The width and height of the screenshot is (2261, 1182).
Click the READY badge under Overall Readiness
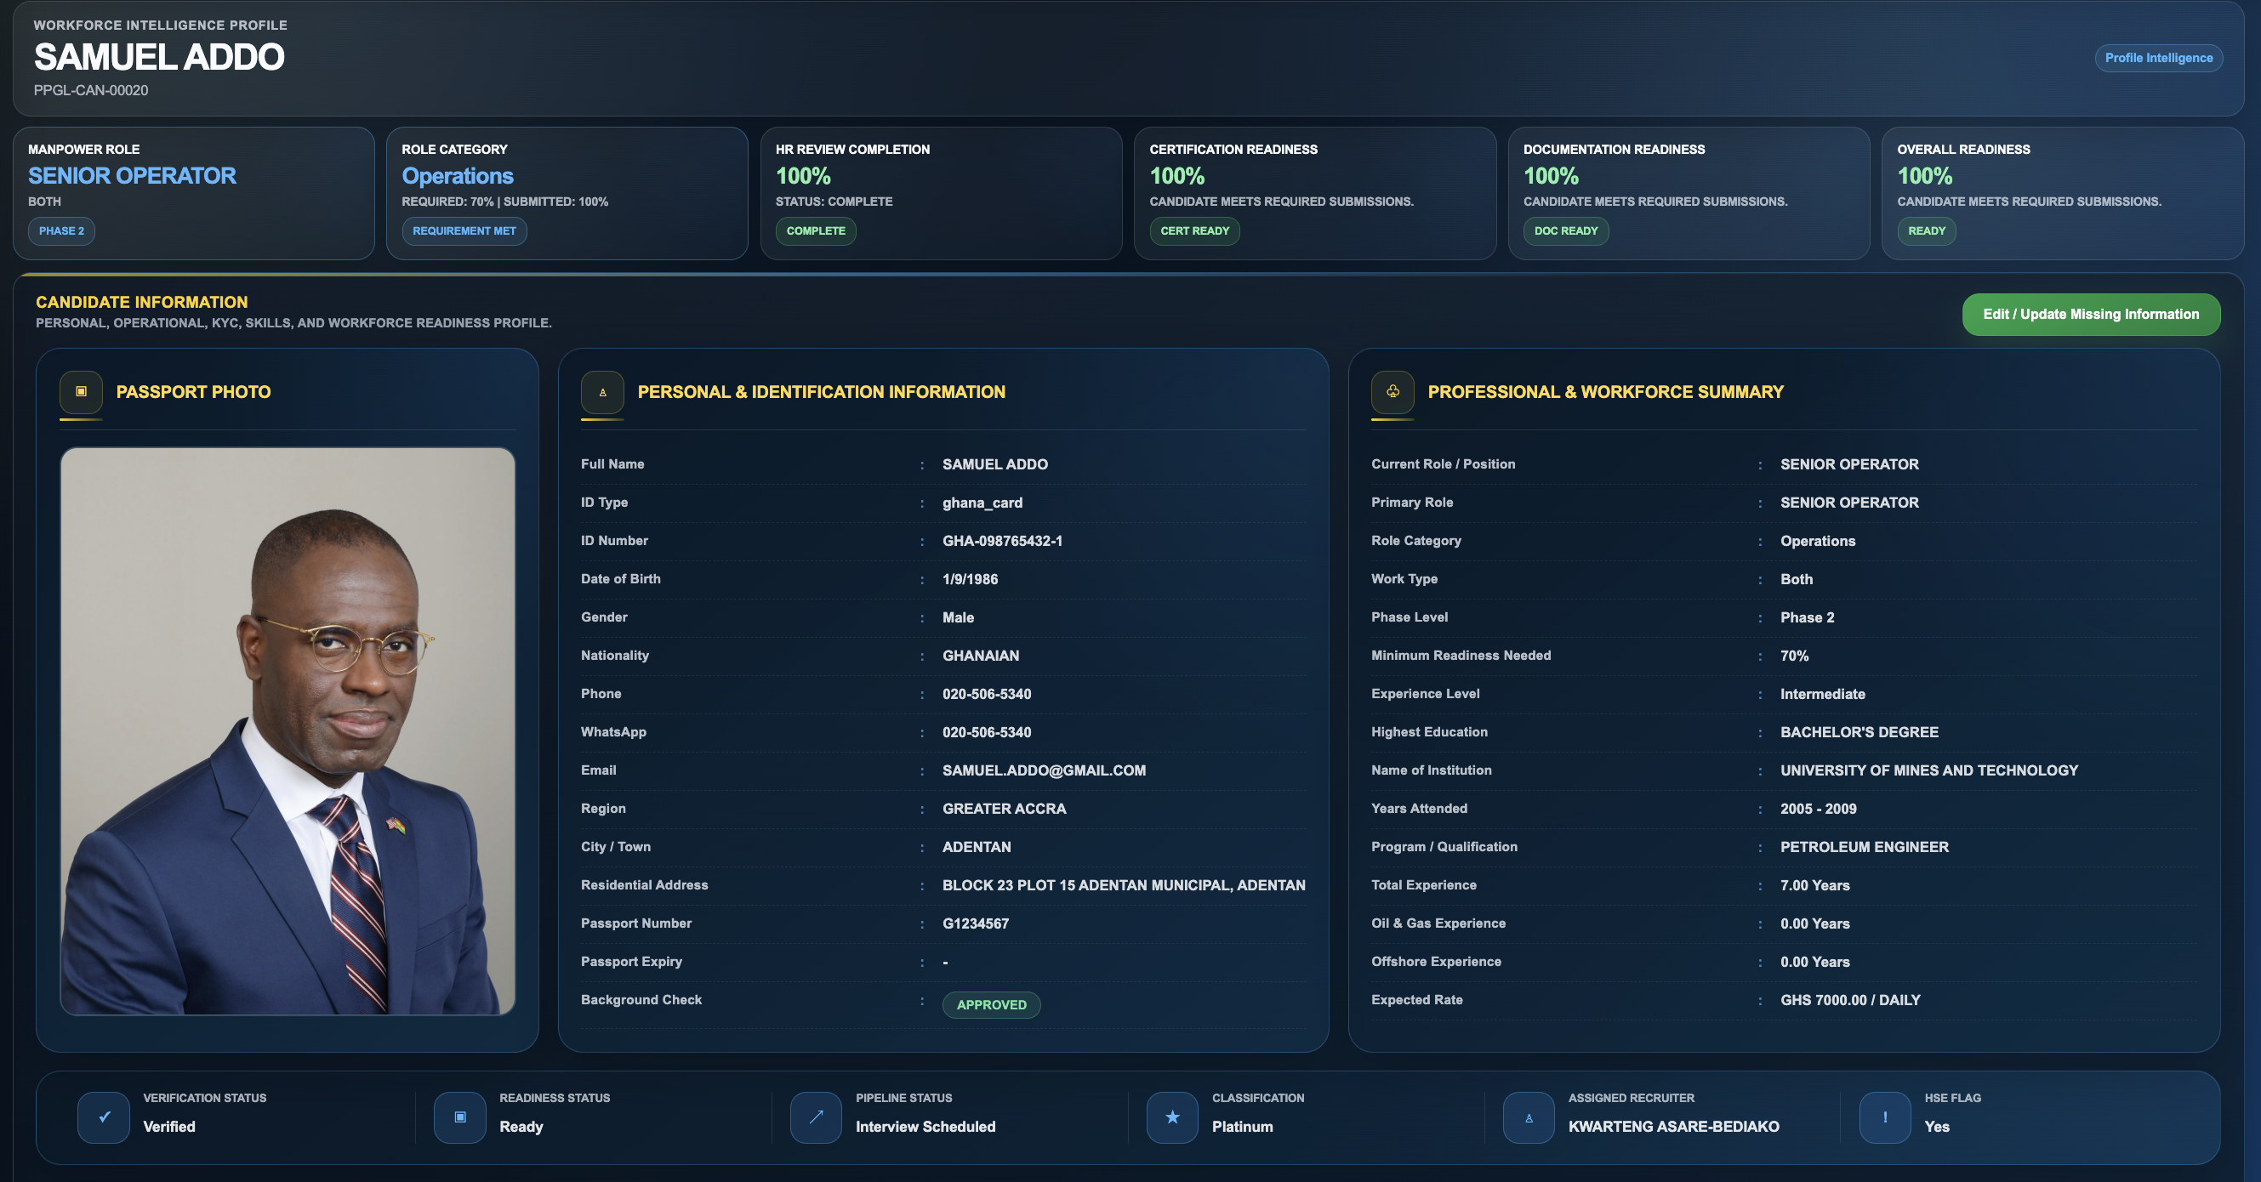[x=1927, y=230]
